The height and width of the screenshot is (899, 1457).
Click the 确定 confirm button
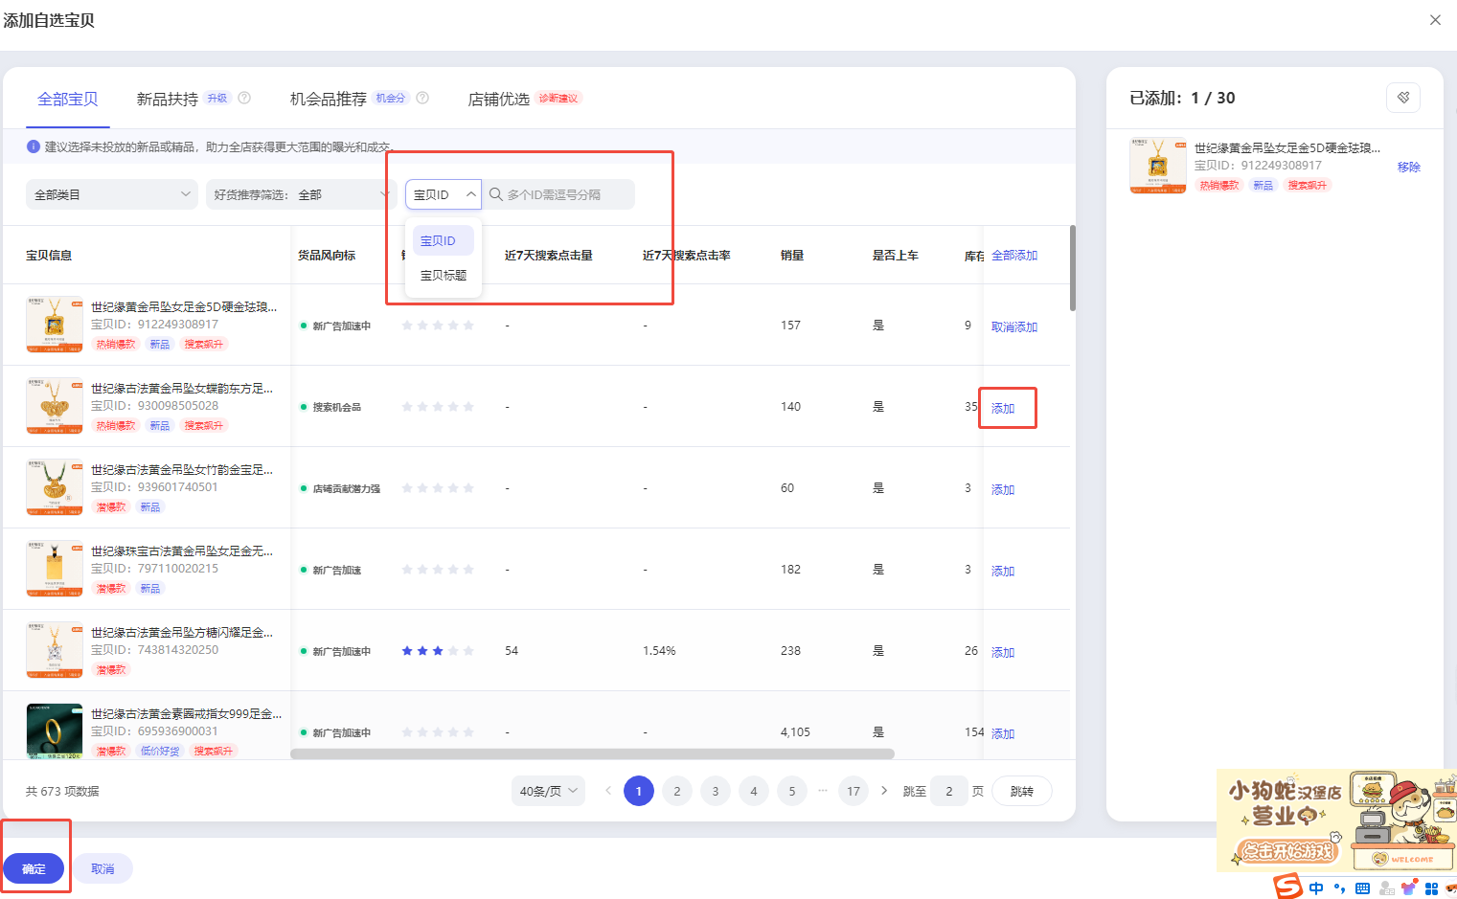(x=34, y=868)
